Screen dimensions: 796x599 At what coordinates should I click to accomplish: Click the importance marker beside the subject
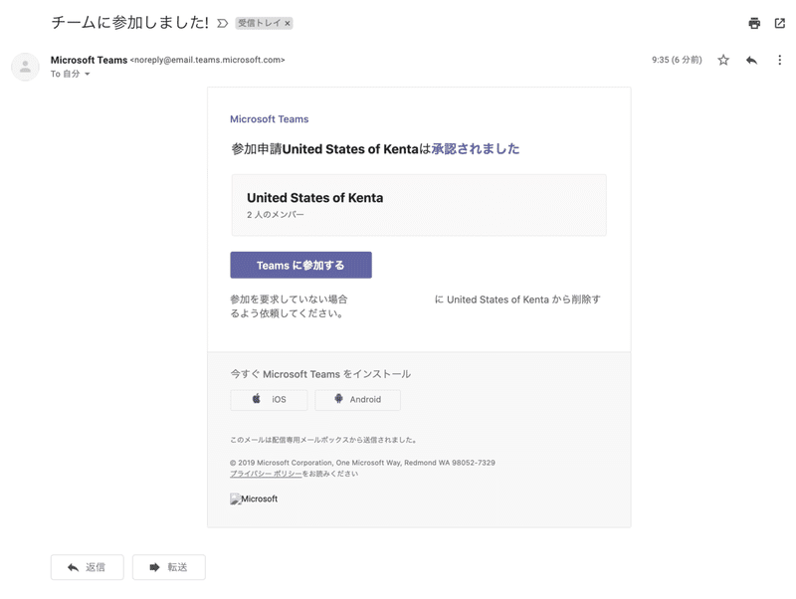(x=222, y=23)
